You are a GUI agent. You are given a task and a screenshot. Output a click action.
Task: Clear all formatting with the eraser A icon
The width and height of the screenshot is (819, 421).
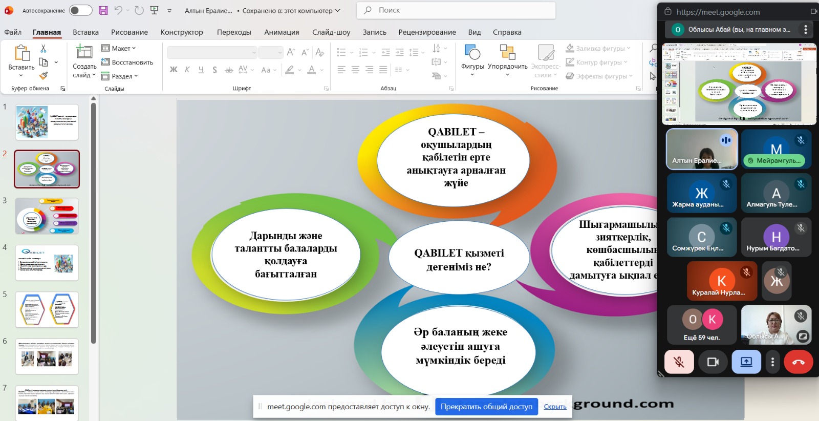click(x=320, y=52)
